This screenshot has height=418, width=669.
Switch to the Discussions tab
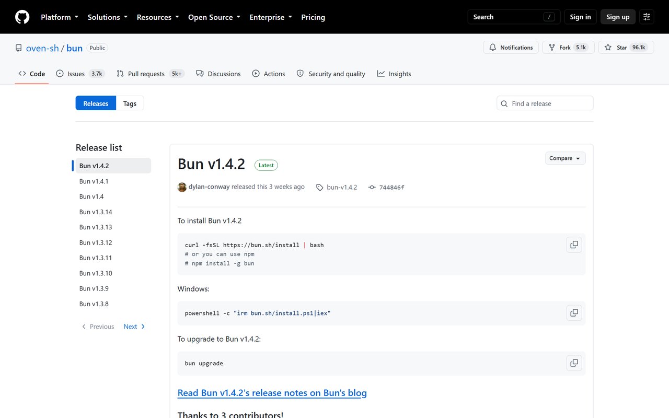218,74
